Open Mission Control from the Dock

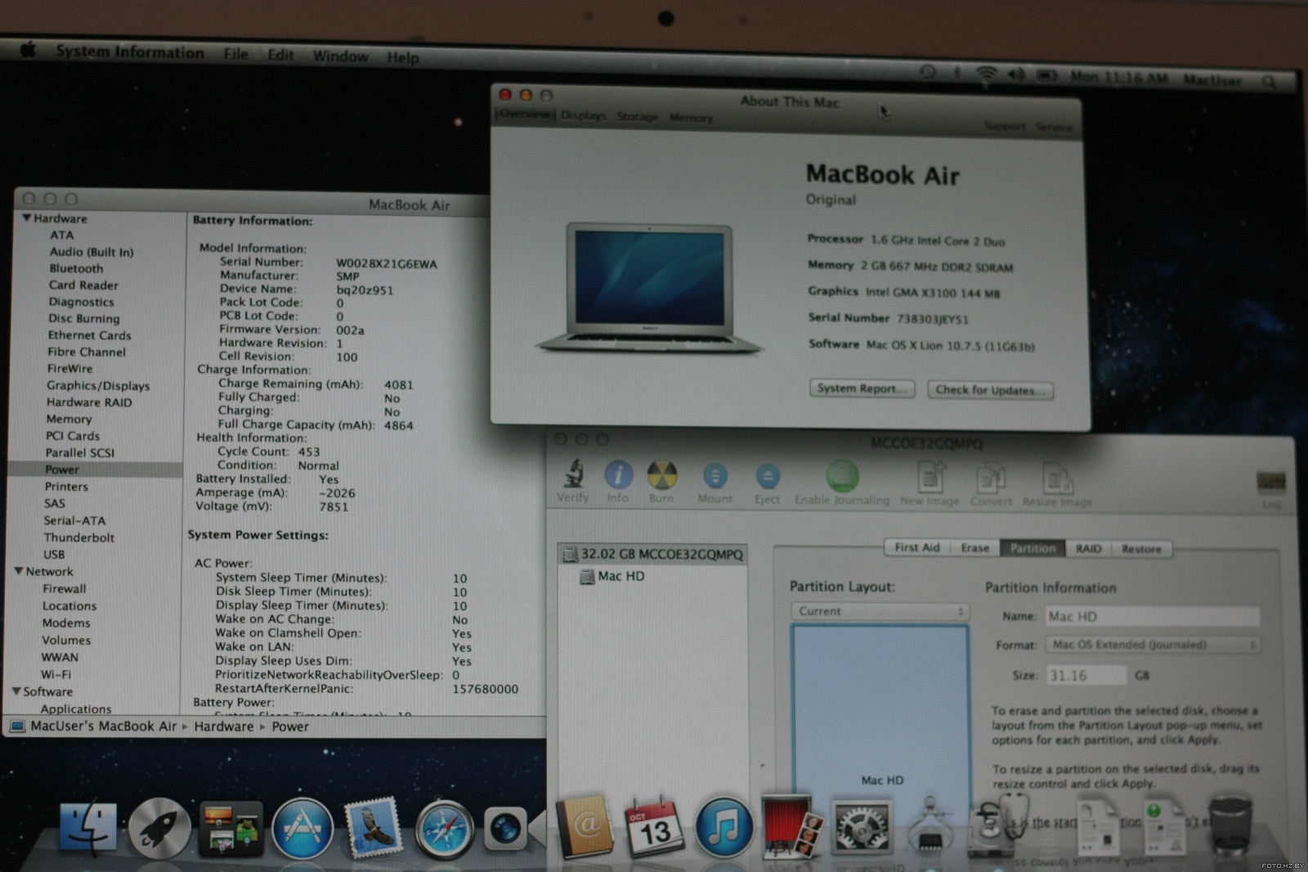click(231, 829)
